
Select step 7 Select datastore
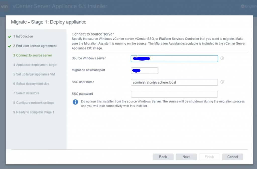(x=26, y=93)
